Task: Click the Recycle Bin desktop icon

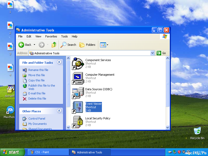Action: (197, 131)
